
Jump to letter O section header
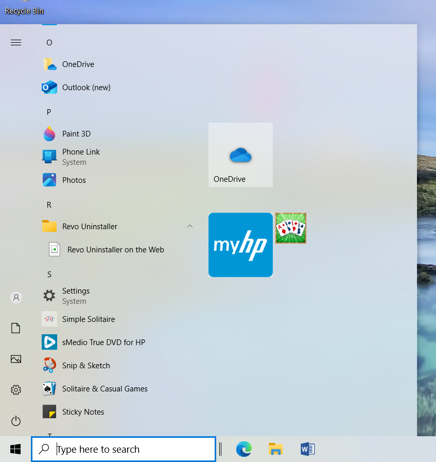pos(49,43)
